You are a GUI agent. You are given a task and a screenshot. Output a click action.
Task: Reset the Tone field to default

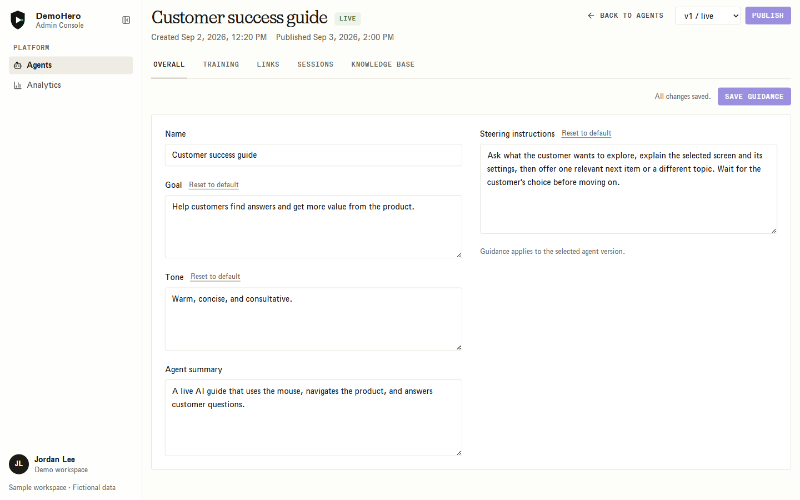(216, 277)
